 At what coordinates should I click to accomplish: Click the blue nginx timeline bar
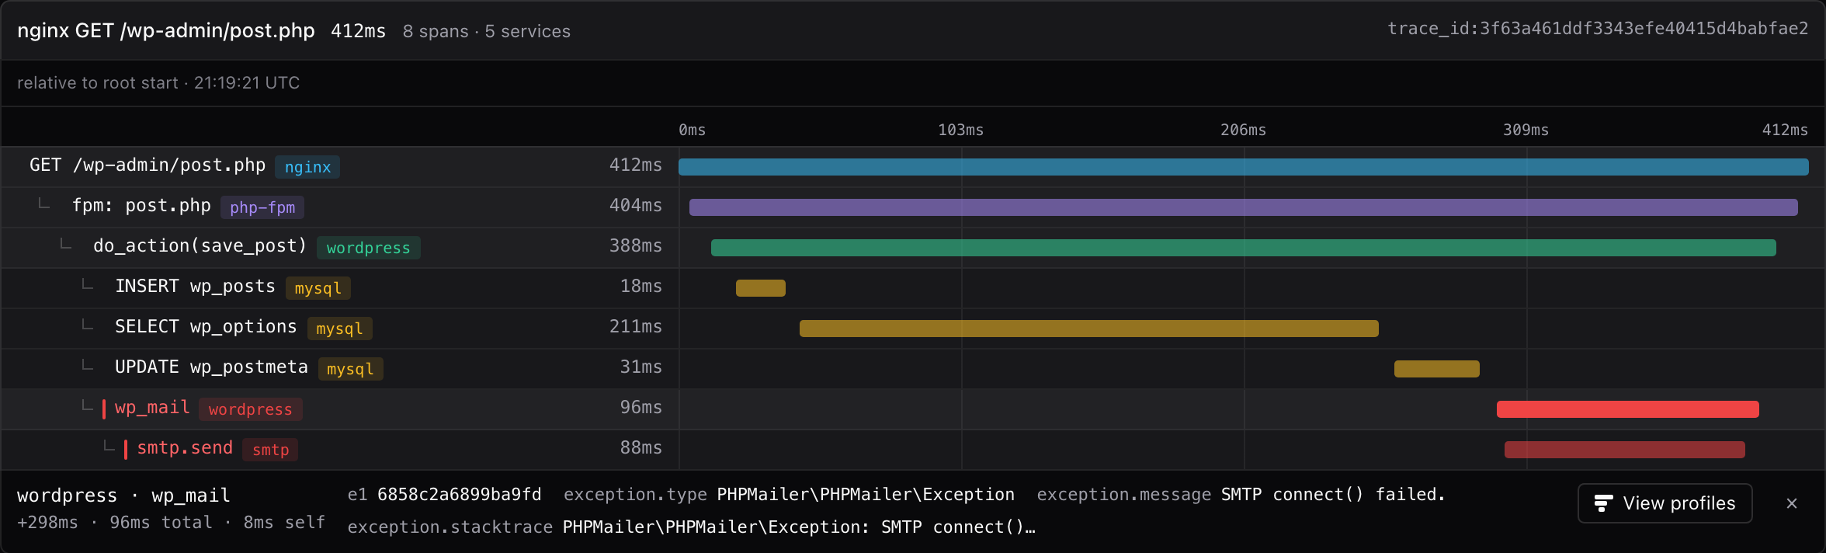pyautogui.click(x=1244, y=167)
